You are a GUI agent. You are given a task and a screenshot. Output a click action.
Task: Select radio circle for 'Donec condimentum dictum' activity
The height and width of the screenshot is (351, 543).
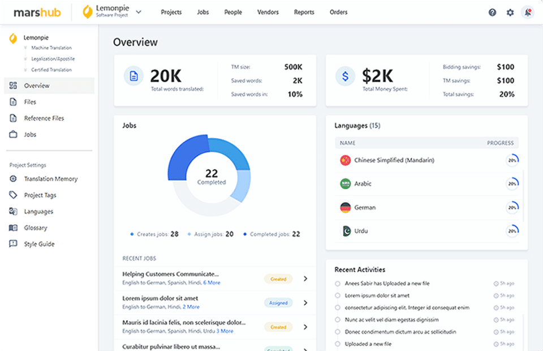coord(337,332)
